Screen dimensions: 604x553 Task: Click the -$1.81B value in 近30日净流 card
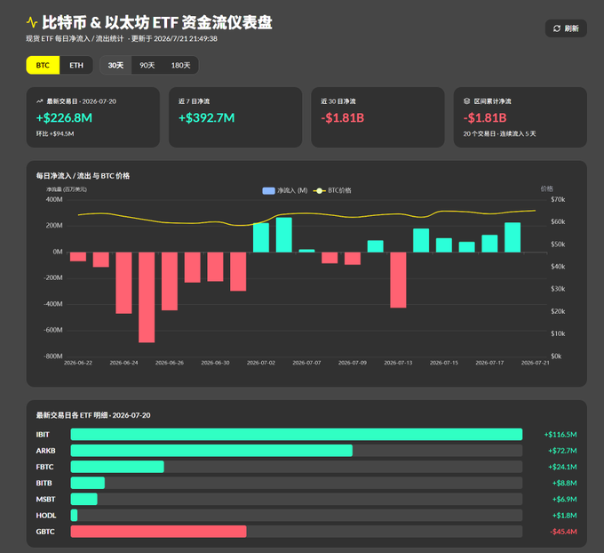tap(343, 117)
